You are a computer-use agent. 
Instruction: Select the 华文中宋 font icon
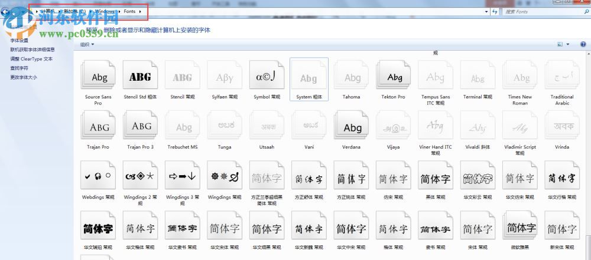(351, 225)
